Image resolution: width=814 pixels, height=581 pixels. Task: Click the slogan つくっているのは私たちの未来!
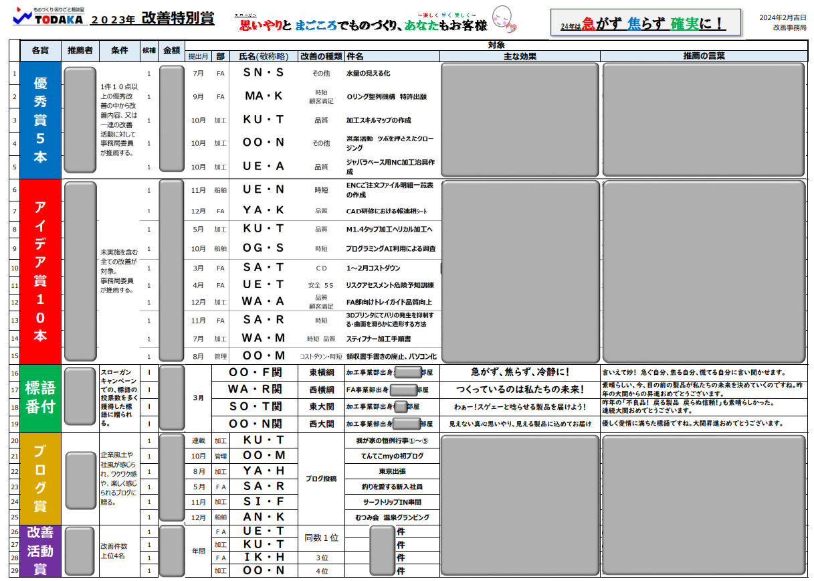click(x=520, y=390)
